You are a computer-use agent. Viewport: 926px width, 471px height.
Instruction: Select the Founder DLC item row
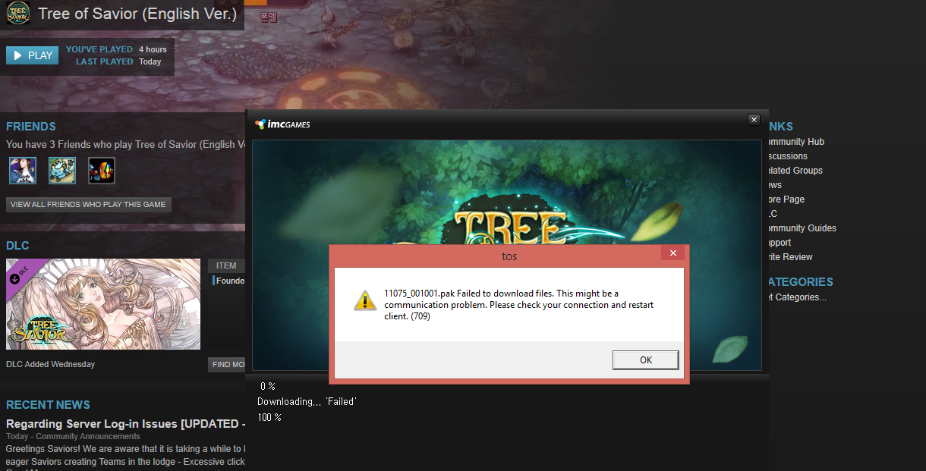click(228, 281)
